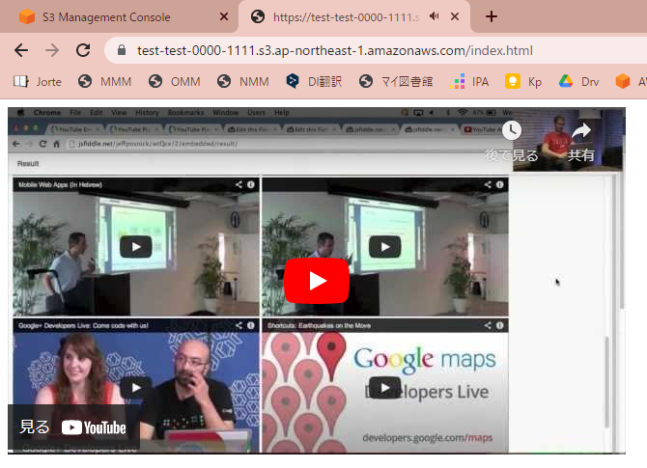This screenshot has height=468, width=647.
Task: Open the OMM bookmark
Action: 175,82
